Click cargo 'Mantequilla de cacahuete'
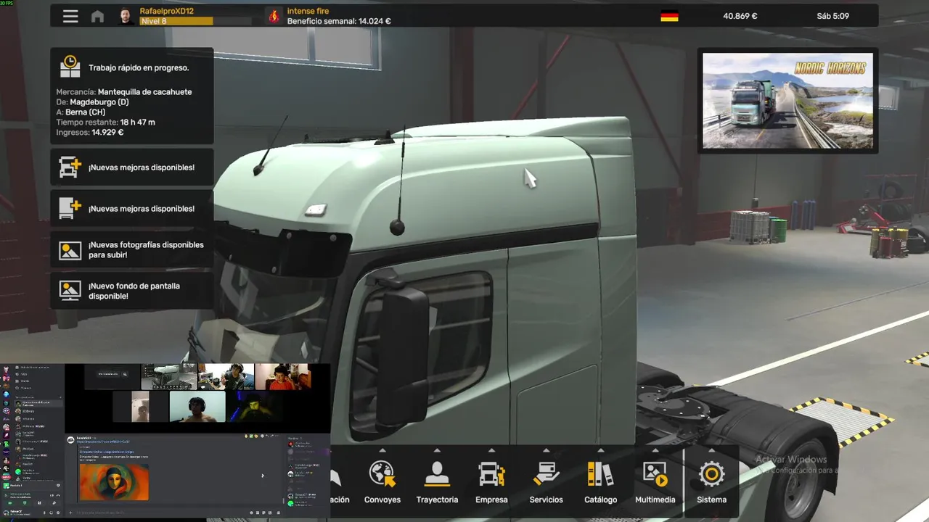Viewport: 929px width, 522px height. click(144, 92)
